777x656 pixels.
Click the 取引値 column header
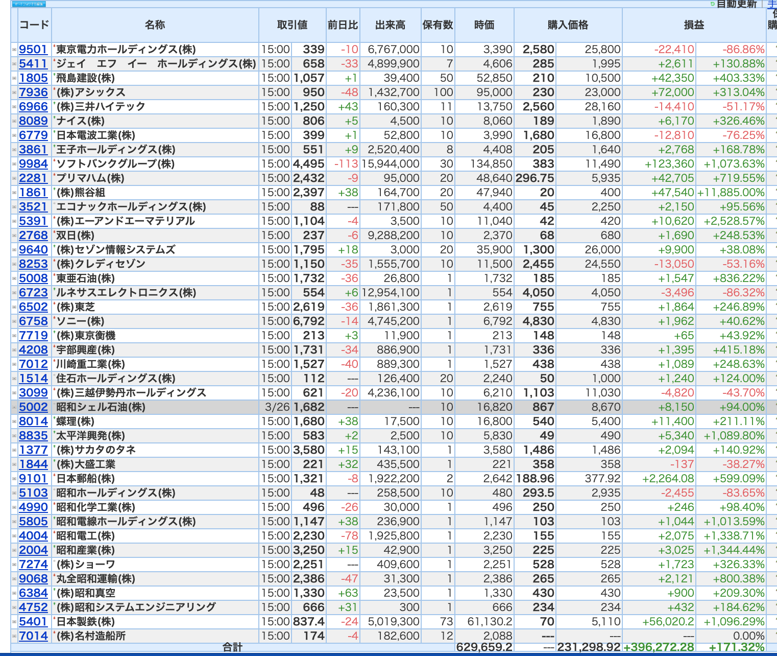pos(293,25)
